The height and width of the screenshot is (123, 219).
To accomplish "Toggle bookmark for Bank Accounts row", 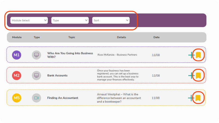I will click(x=198, y=75).
